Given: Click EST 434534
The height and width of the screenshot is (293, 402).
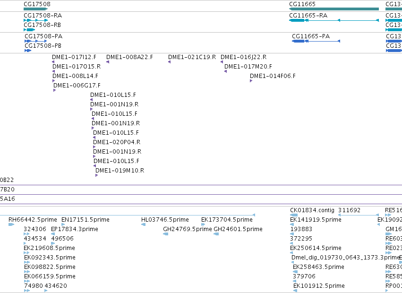Looking at the screenshot, I should pyautogui.click(x=35, y=239).
